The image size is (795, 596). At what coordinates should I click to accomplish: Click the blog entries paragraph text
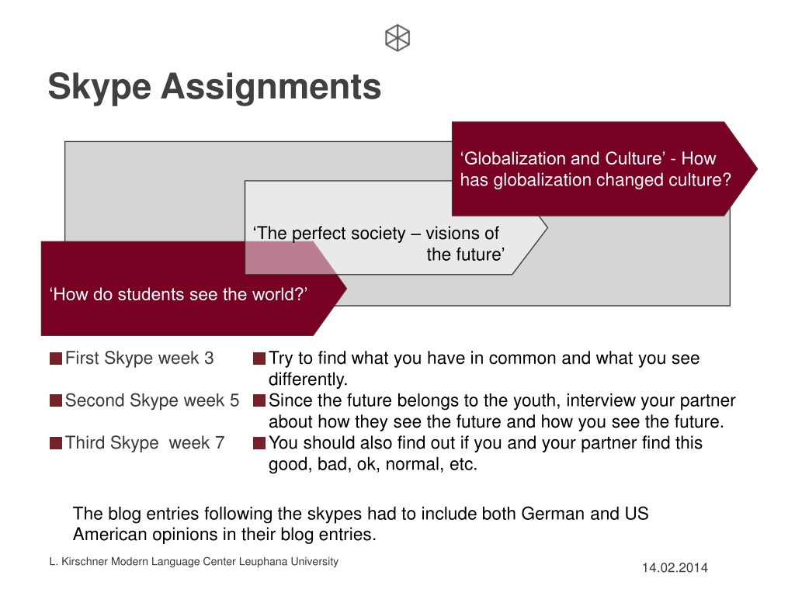(x=360, y=524)
